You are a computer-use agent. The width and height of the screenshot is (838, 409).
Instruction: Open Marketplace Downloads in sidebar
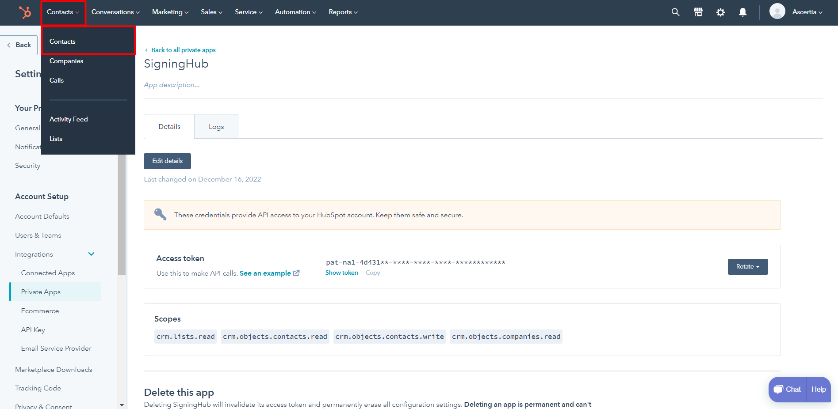coord(54,370)
